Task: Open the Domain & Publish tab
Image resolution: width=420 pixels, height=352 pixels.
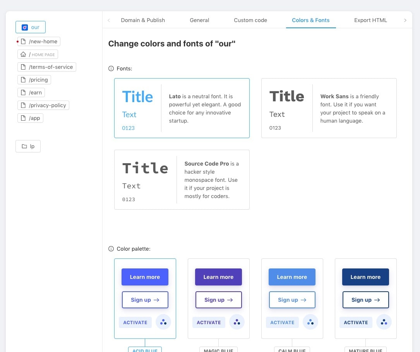Action: click(x=143, y=20)
